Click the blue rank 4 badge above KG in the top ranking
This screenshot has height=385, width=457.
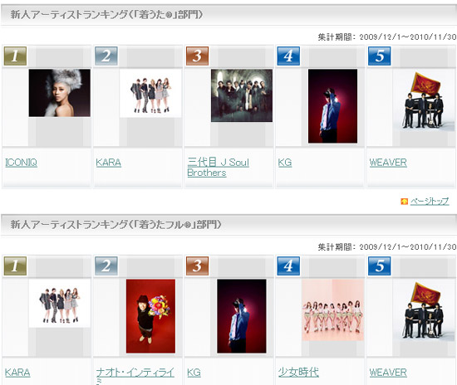(x=288, y=56)
